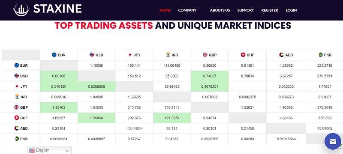The width and height of the screenshot is (343, 154).
Task: Click the PKR flag in the row header
Action: click(x=17, y=139)
